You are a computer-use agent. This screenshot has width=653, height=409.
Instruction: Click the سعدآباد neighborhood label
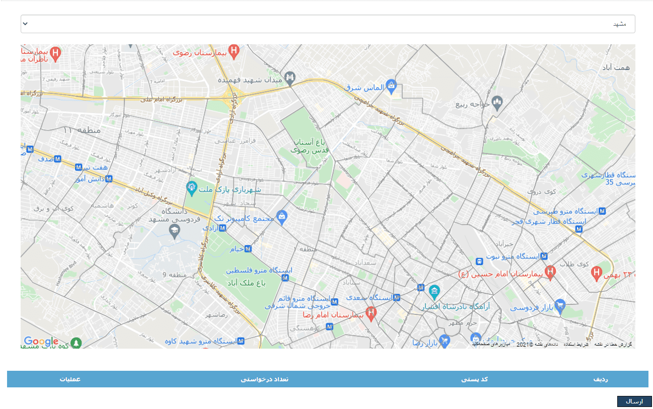pos(365,263)
